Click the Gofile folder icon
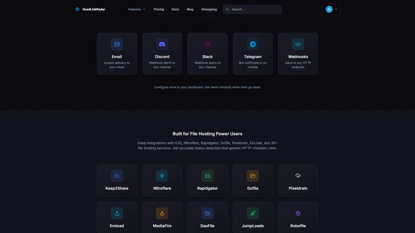The height and width of the screenshot is (233, 415). [x=253, y=176]
